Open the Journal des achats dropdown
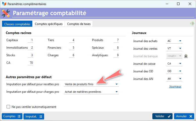The width and height of the screenshot is (196, 121). (174, 41)
